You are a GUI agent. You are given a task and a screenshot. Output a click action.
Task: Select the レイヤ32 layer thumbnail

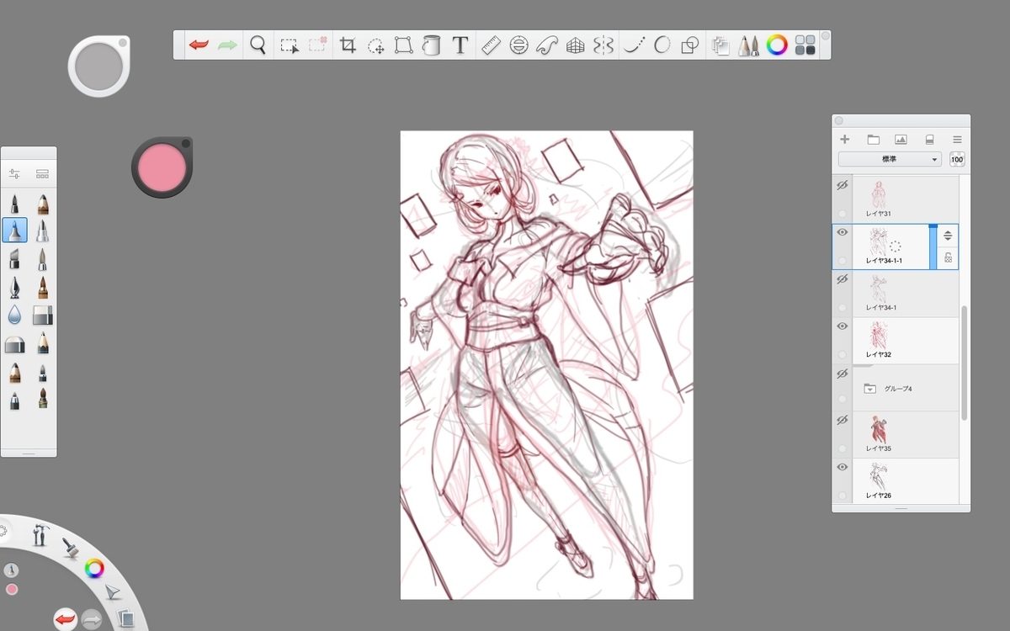point(879,336)
